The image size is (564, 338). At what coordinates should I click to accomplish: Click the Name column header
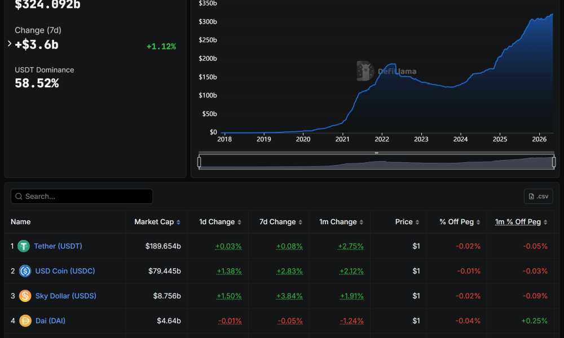tap(20, 222)
